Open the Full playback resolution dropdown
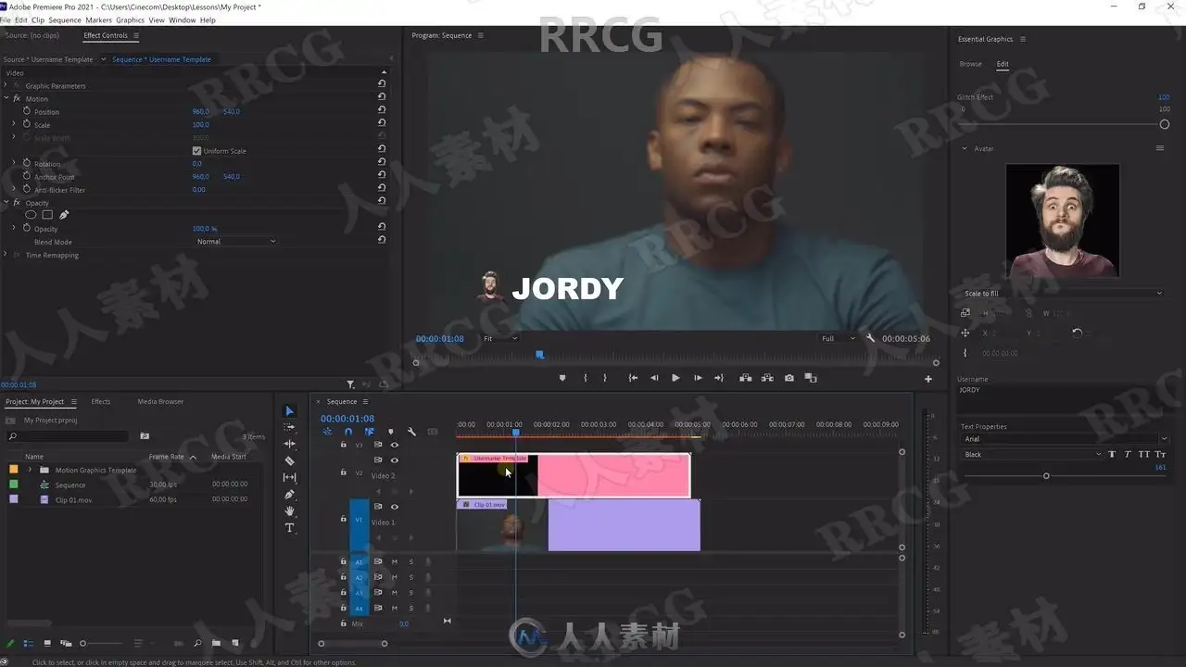The image size is (1186, 667). (839, 339)
